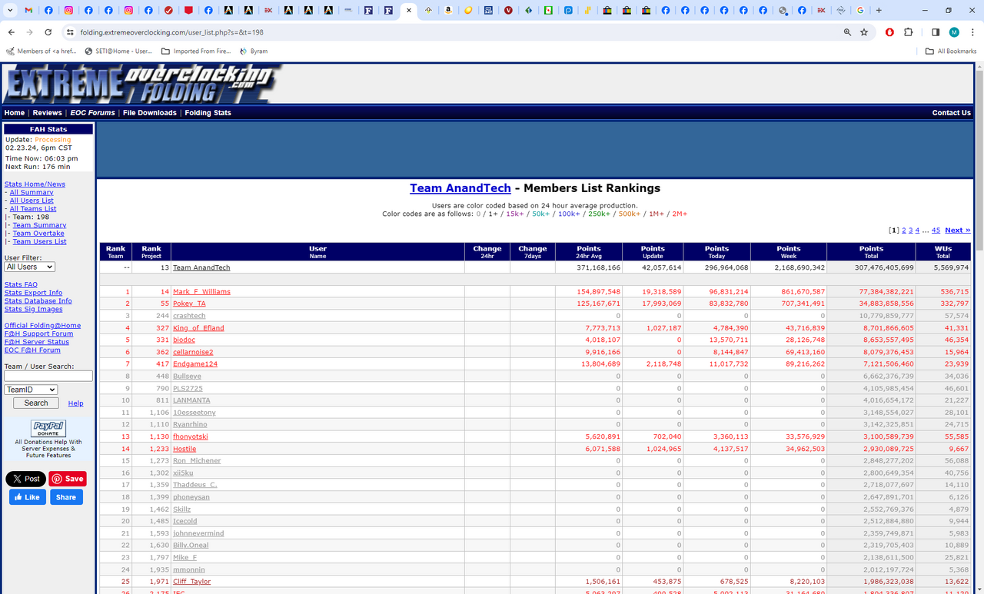The image size is (984, 594).
Task: Select File Downloads in navigation bar
Action: 149,113
